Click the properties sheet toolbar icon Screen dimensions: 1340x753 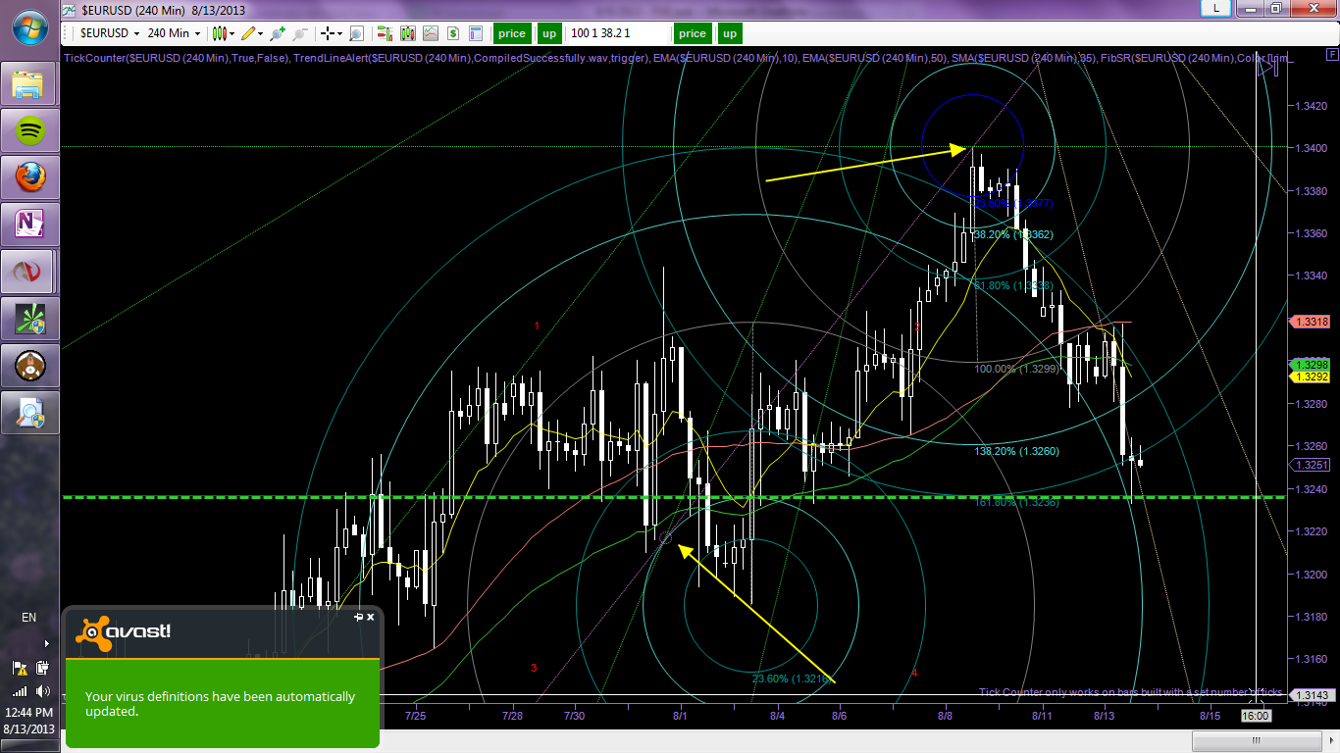[477, 33]
